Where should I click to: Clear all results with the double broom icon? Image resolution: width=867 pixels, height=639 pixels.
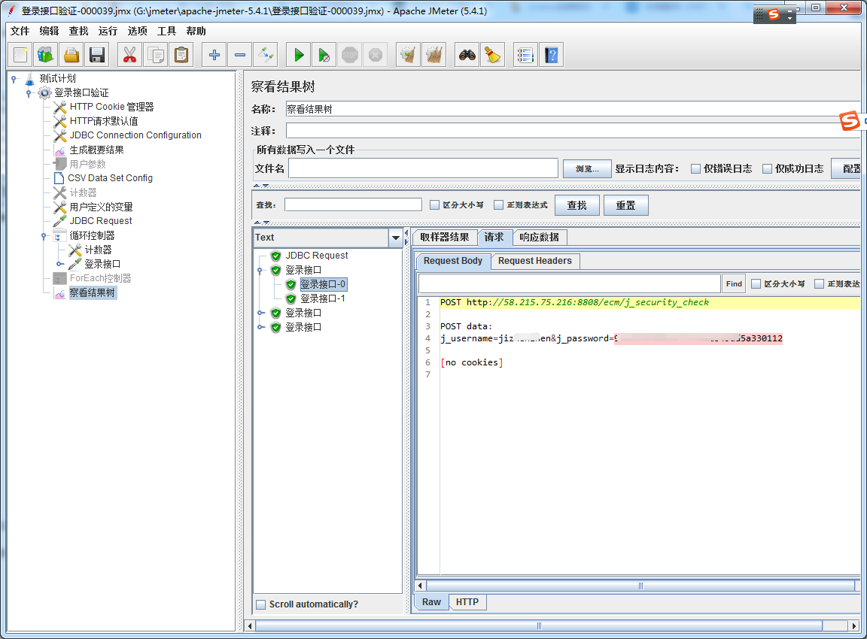[x=434, y=55]
